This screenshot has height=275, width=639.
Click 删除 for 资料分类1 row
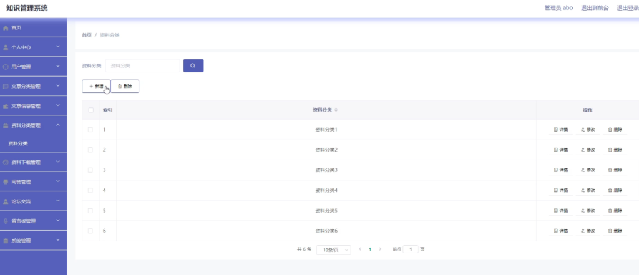[615, 130]
